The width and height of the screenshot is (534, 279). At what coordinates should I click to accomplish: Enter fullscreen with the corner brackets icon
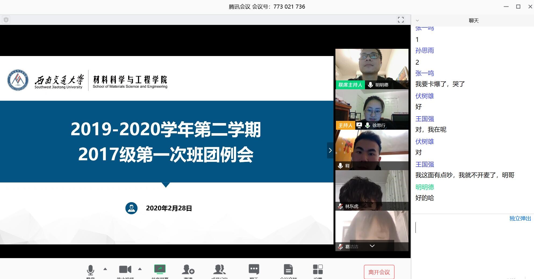point(401,20)
